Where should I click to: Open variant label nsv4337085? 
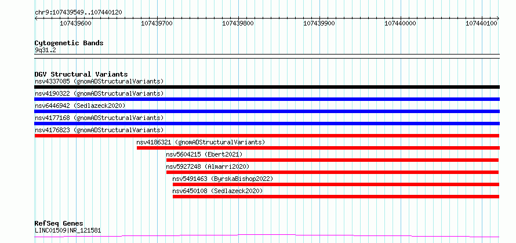(x=99, y=81)
